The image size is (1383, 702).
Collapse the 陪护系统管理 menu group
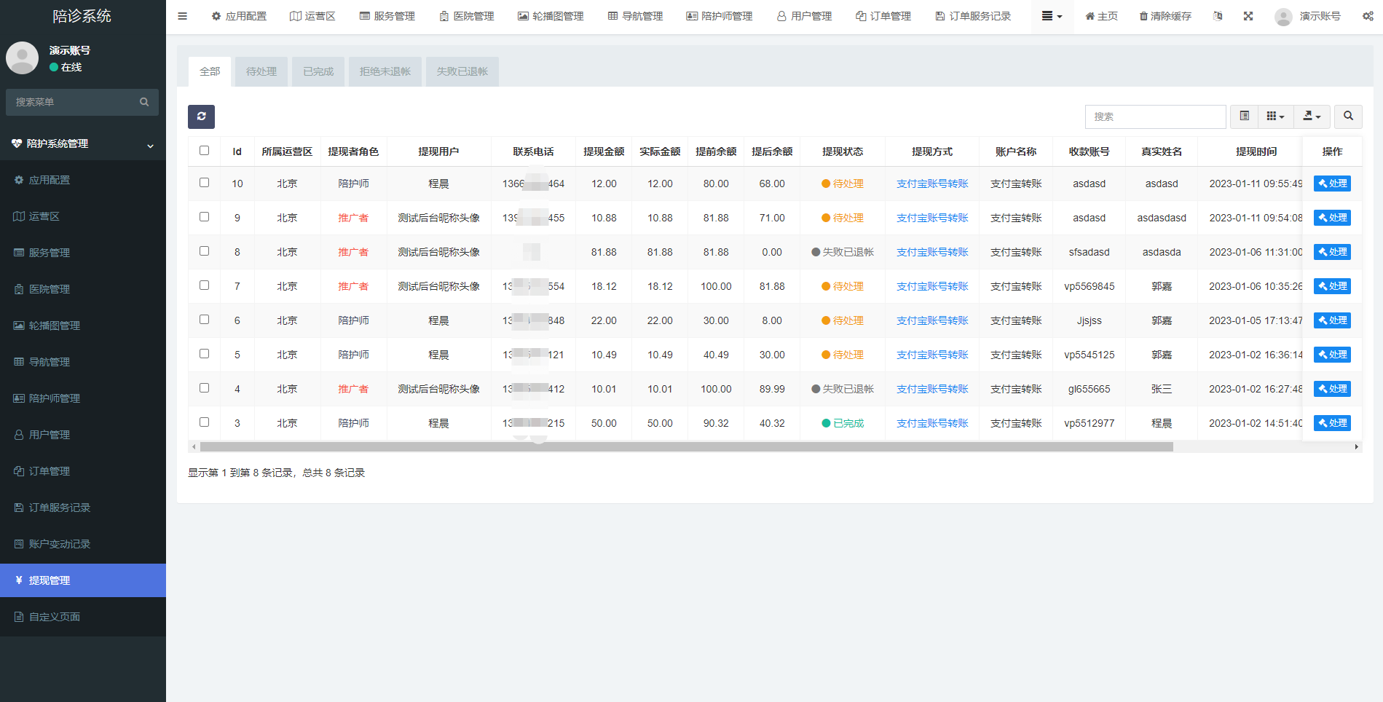tap(83, 144)
